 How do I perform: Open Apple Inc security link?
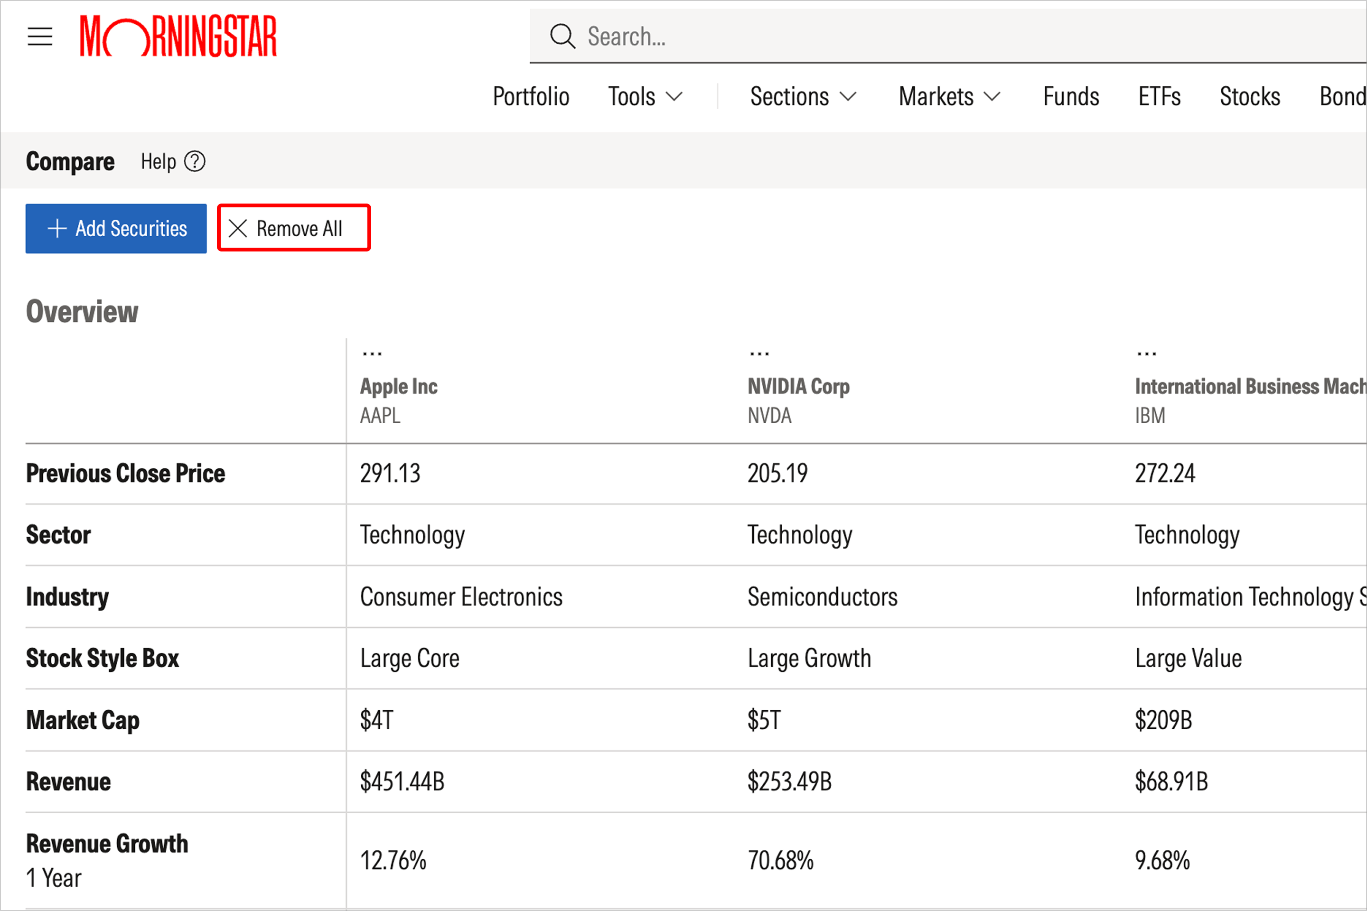[x=399, y=387]
